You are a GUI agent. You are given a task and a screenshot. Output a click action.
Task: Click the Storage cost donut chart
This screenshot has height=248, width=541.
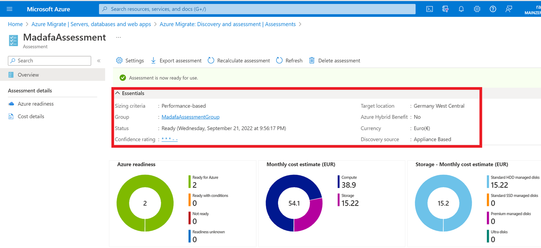click(x=443, y=203)
